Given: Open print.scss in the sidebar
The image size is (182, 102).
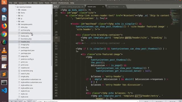Looking at the screenshot, I should (x=25, y=65).
